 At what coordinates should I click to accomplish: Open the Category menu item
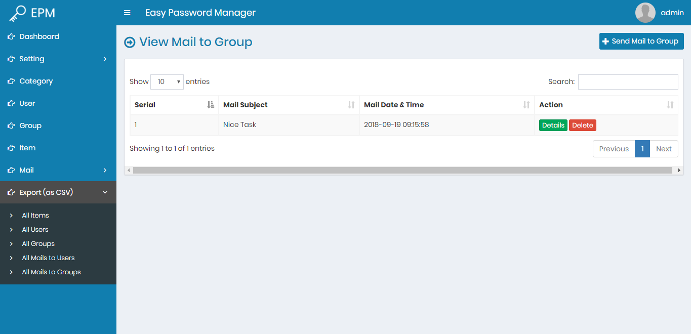pos(36,81)
